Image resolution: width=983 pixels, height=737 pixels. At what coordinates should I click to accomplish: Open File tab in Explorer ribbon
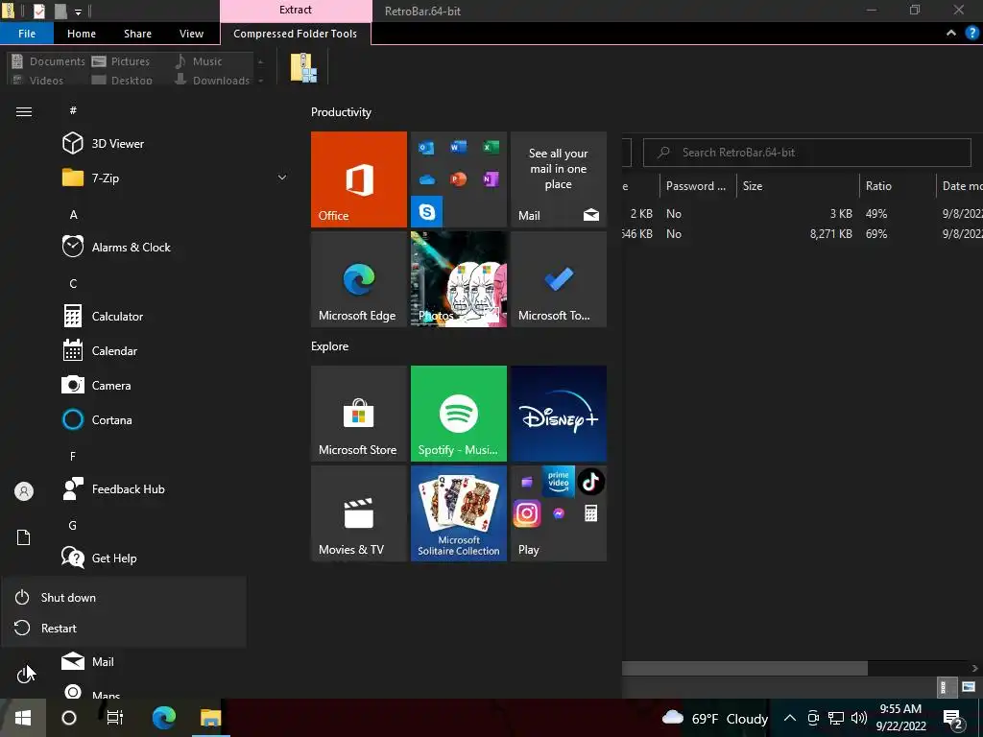click(27, 34)
